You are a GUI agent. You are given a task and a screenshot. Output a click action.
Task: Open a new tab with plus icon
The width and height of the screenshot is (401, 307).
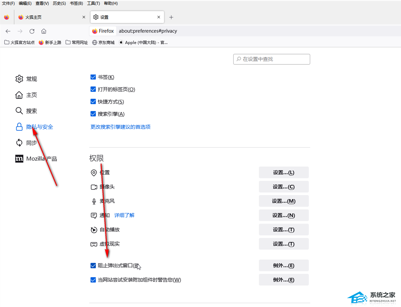(171, 17)
